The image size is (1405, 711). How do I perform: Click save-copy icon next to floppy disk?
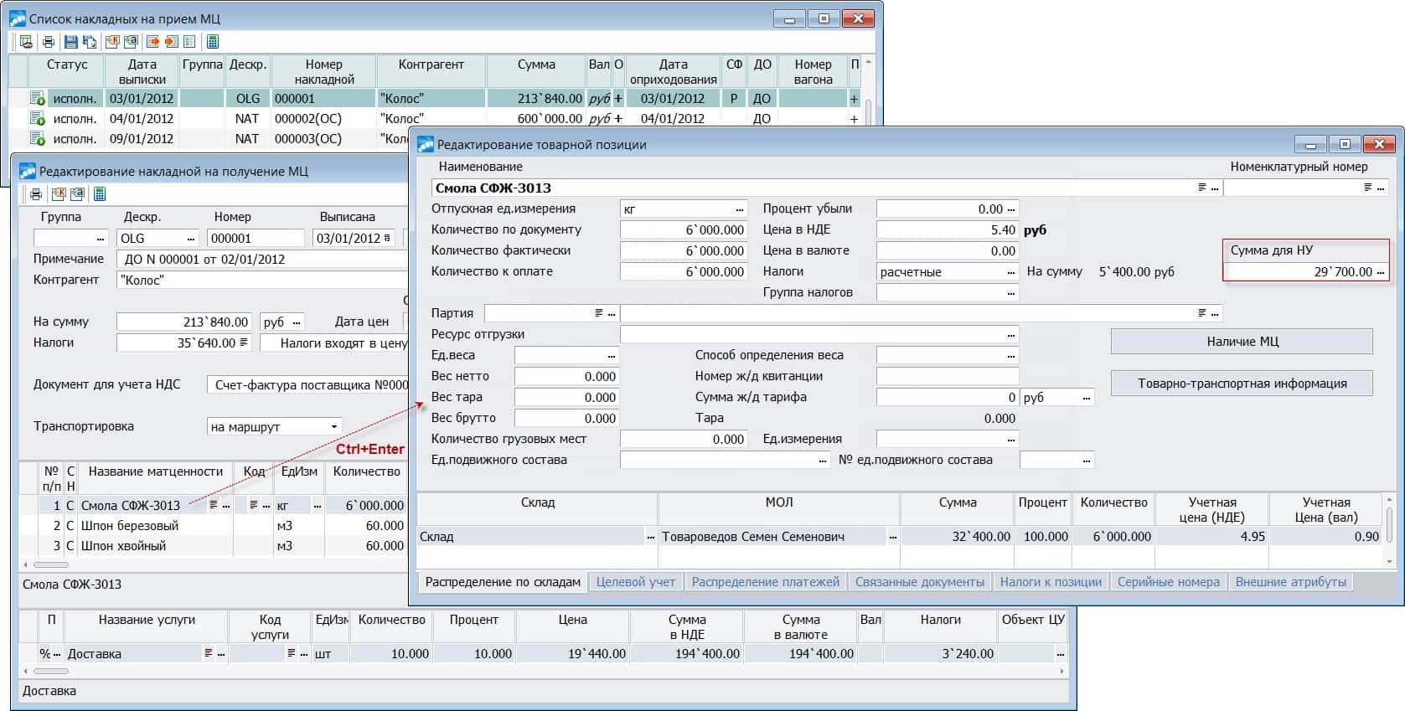pos(89,42)
